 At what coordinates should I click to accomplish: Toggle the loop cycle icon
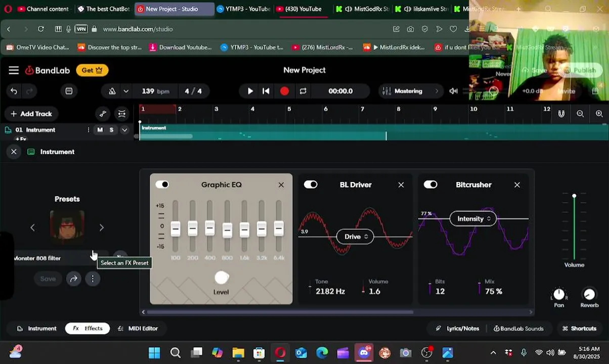pyautogui.click(x=303, y=91)
